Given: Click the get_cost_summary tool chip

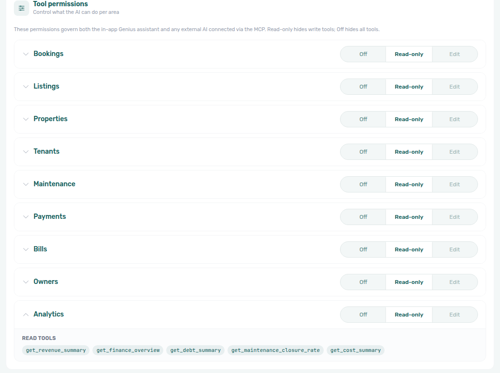Looking at the screenshot, I should (355, 350).
